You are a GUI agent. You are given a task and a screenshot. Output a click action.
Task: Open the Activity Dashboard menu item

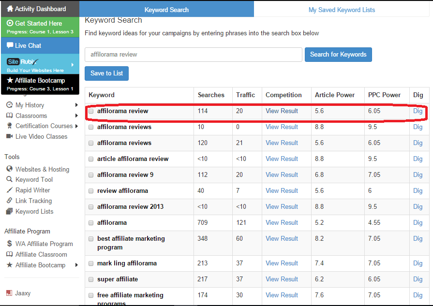click(x=40, y=9)
